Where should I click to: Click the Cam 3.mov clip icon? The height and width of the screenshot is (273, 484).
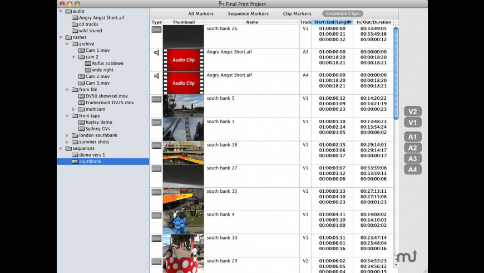pyautogui.click(x=81, y=83)
